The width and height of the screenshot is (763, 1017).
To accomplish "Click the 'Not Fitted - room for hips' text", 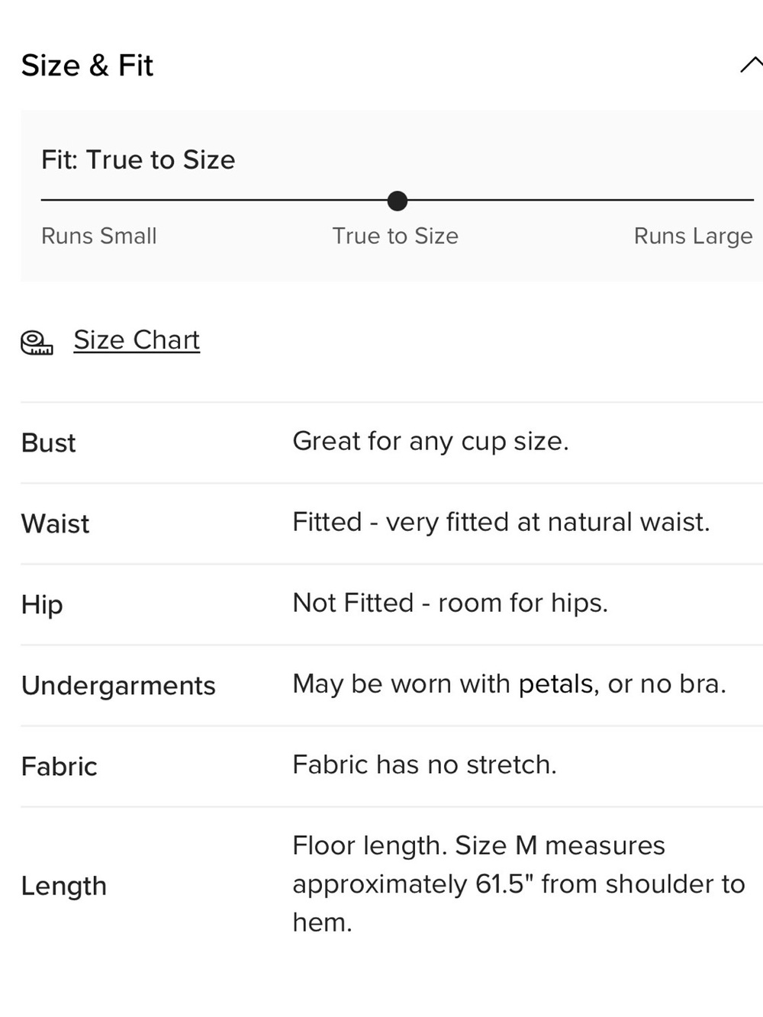I will pos(450,603).
